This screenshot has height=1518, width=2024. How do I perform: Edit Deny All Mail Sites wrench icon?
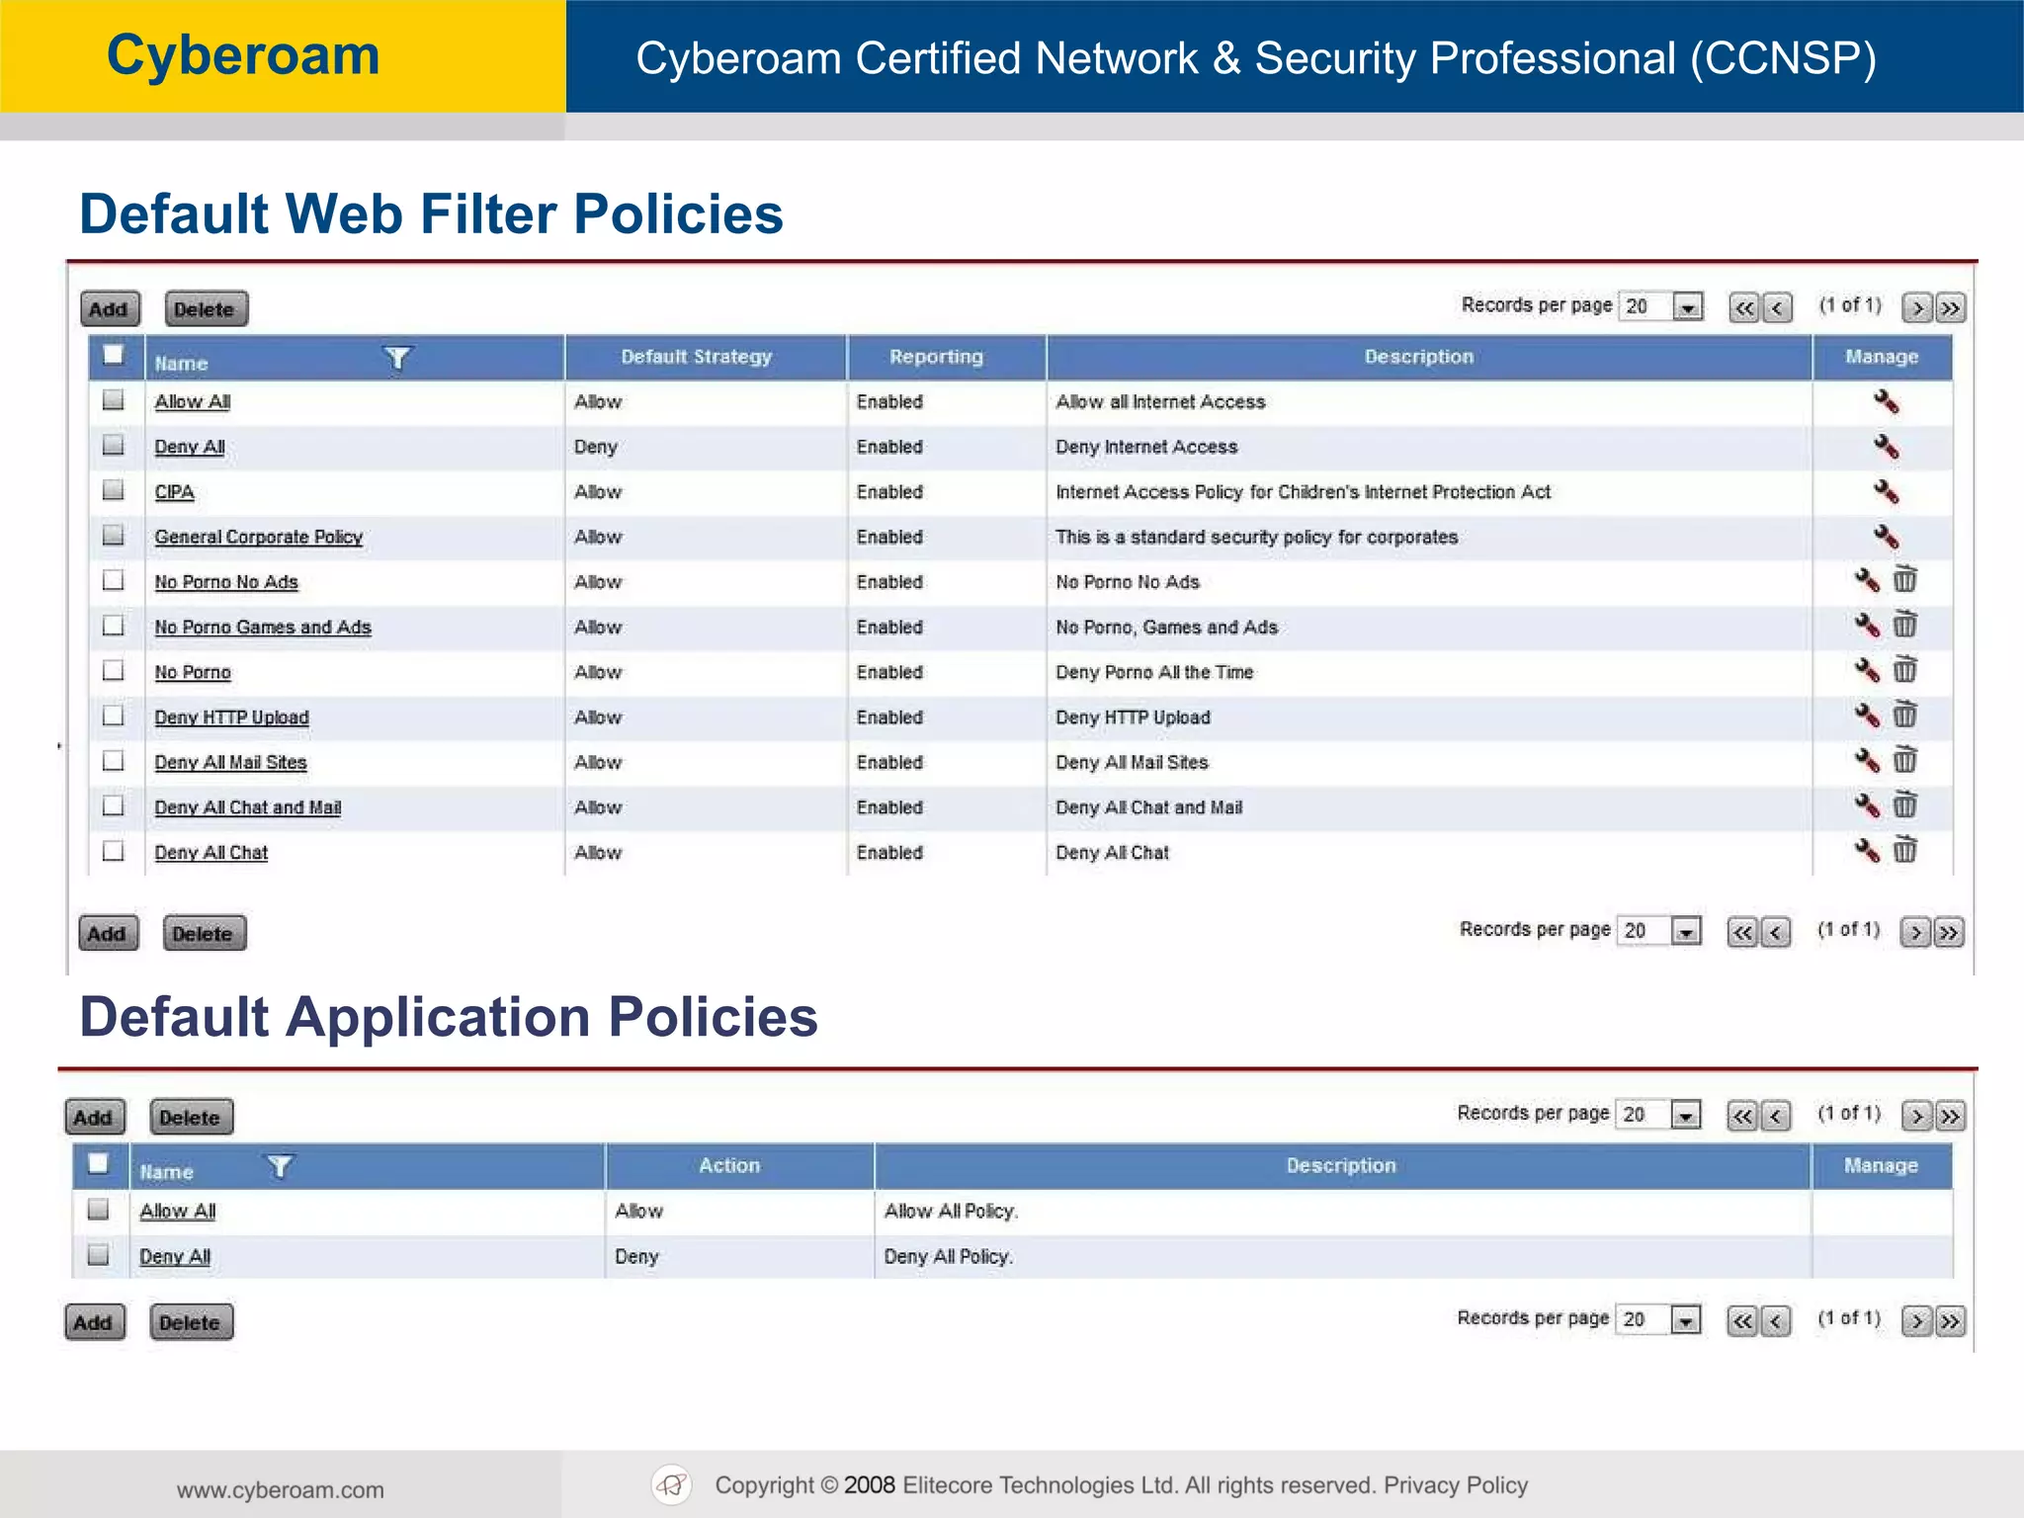pos(1866,761)
